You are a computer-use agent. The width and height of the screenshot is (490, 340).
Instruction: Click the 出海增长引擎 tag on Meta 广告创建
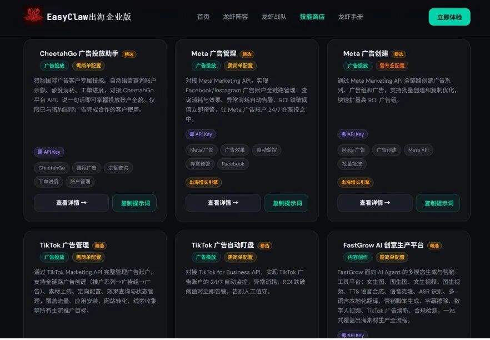(x=356, y=182)
